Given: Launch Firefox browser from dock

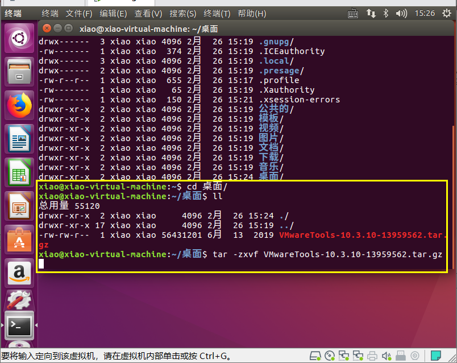Looking at the screenshot, I should tap(19, 105).
